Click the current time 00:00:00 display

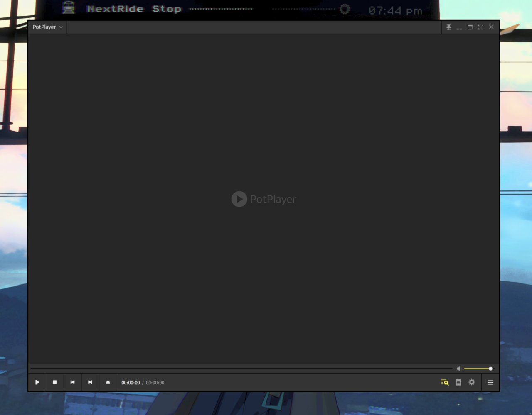(131, 383)
